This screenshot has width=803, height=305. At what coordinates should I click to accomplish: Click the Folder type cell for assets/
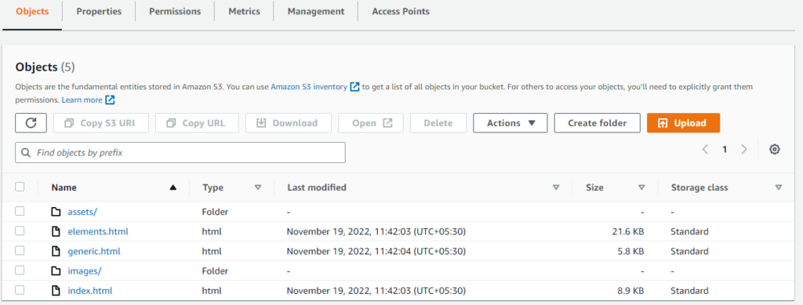pos(215,212)
